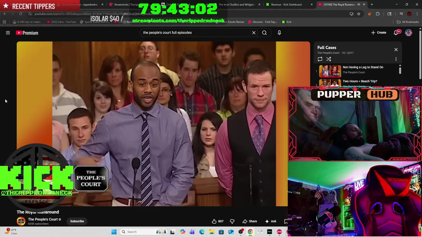Image resolution: width=422 pixels, height=237 pixels.
Task: Clear the search box with the X
Action: tap(254, 33)
